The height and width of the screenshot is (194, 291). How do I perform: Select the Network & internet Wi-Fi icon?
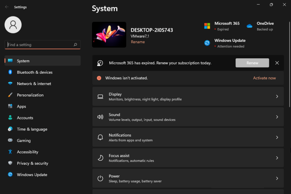click(10, 83)
